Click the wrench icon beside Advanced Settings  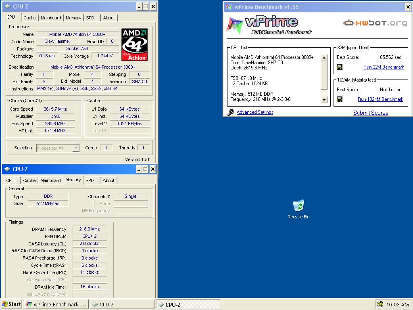pyautogui.click(x=230, y=113)
